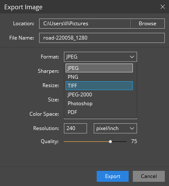Choose PNG from the format list

pyautogui.click(x=99, y=77)
